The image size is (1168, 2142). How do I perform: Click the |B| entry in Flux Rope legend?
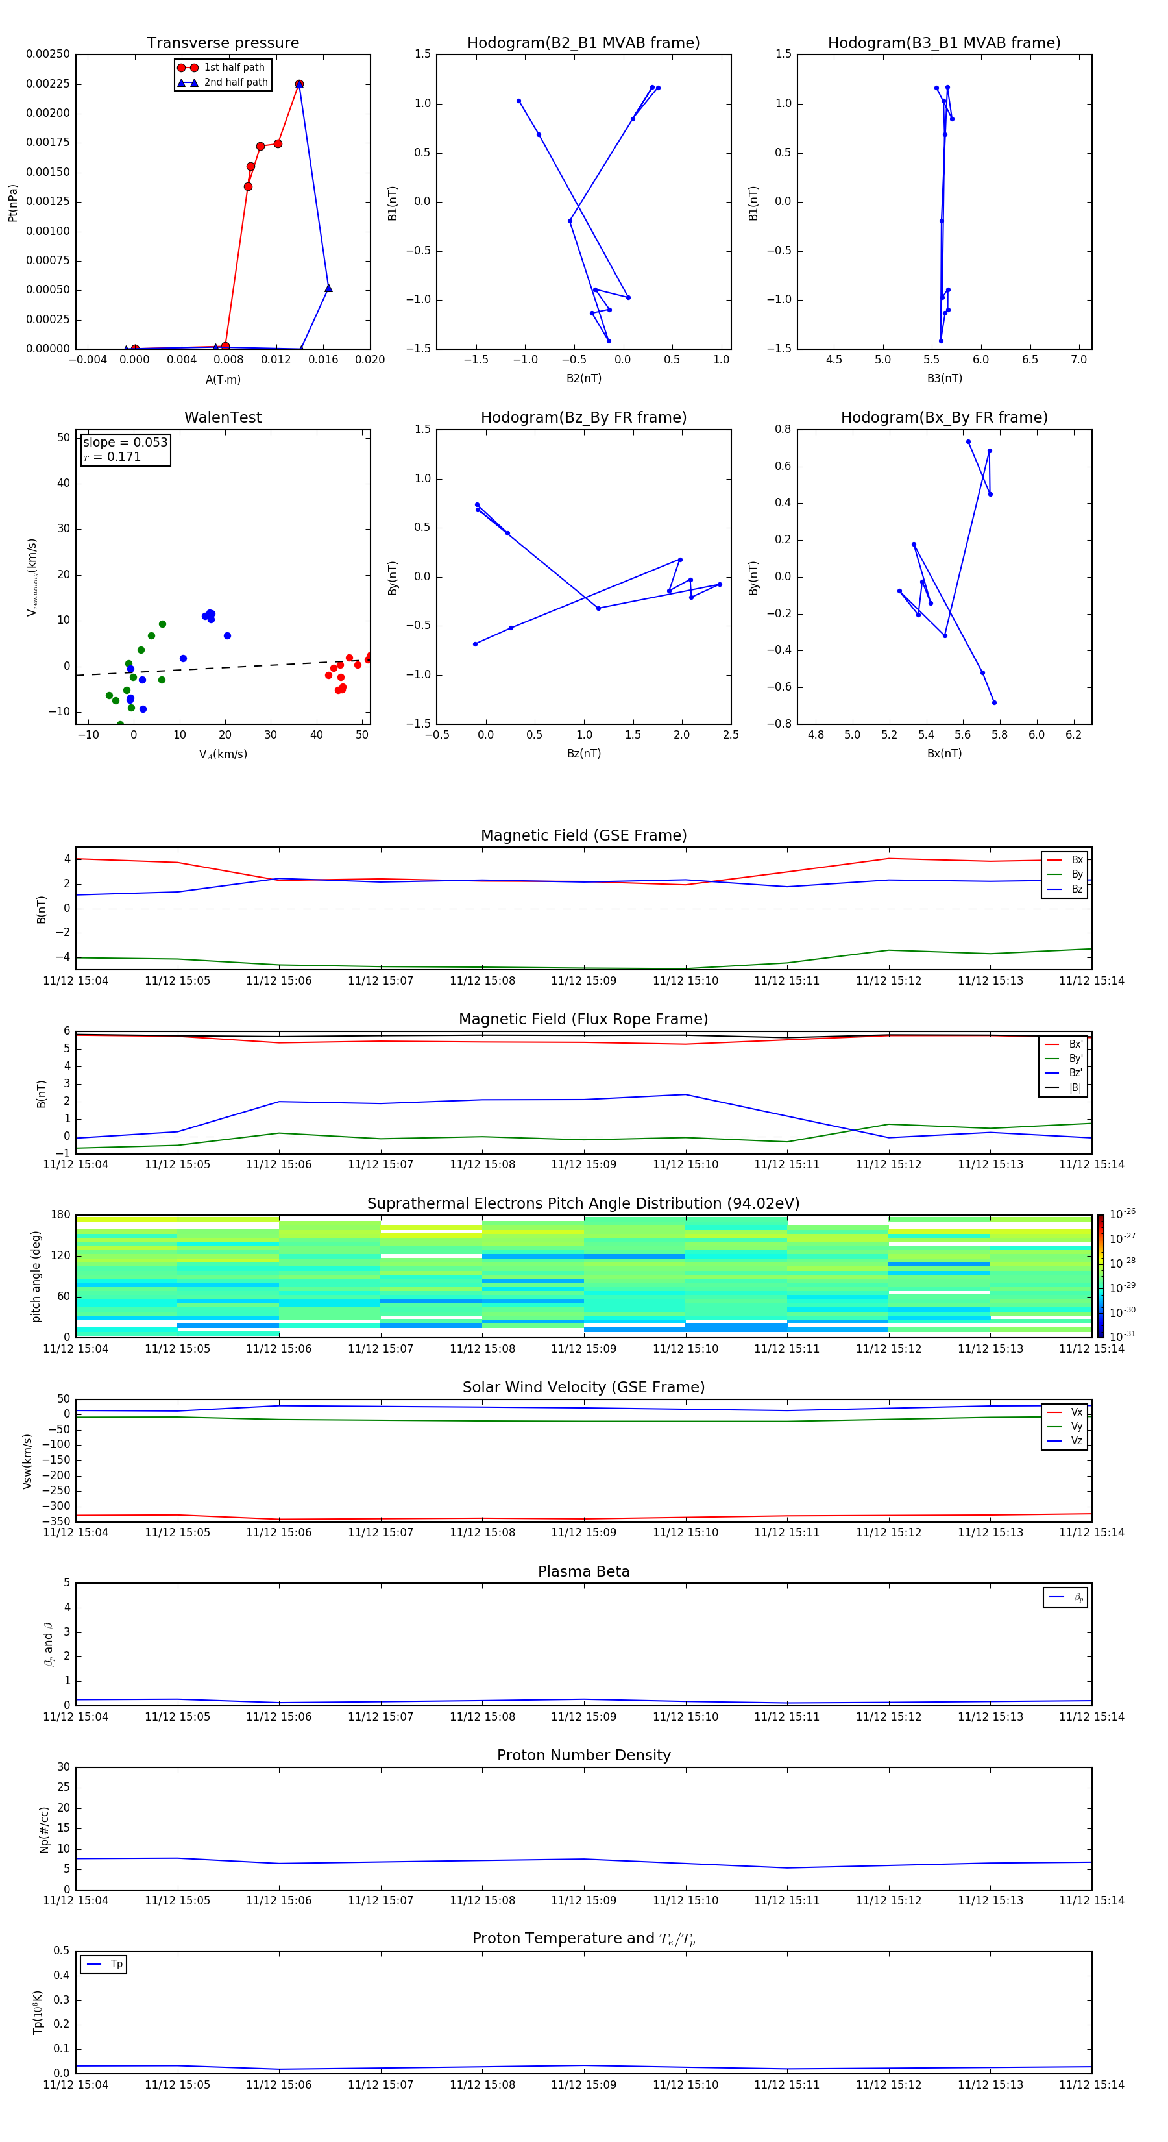1064,1088
